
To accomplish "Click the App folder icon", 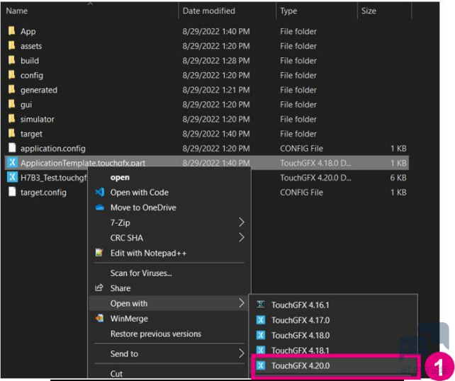I will (x=11, y=30).
